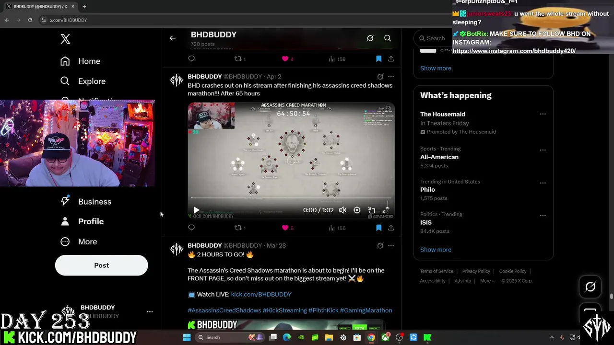Unlike the upper post with 4 likes
Screen dimensions: 614x345
click(287, 58)
